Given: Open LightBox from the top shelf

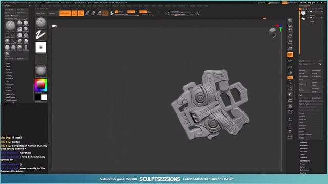Looking at the screenshot, I should [x=52, y=13].
